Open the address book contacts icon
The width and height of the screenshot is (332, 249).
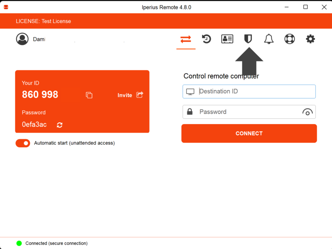227,39
